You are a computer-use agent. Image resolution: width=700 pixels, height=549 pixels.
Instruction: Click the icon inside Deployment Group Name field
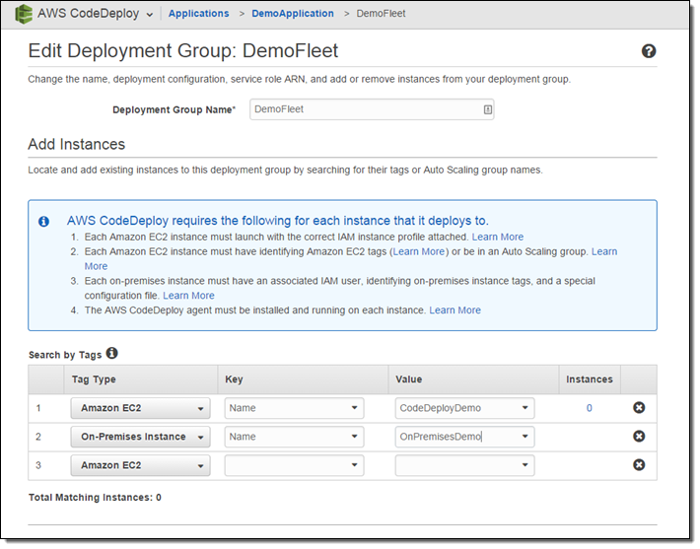click(x=487, y=110)
